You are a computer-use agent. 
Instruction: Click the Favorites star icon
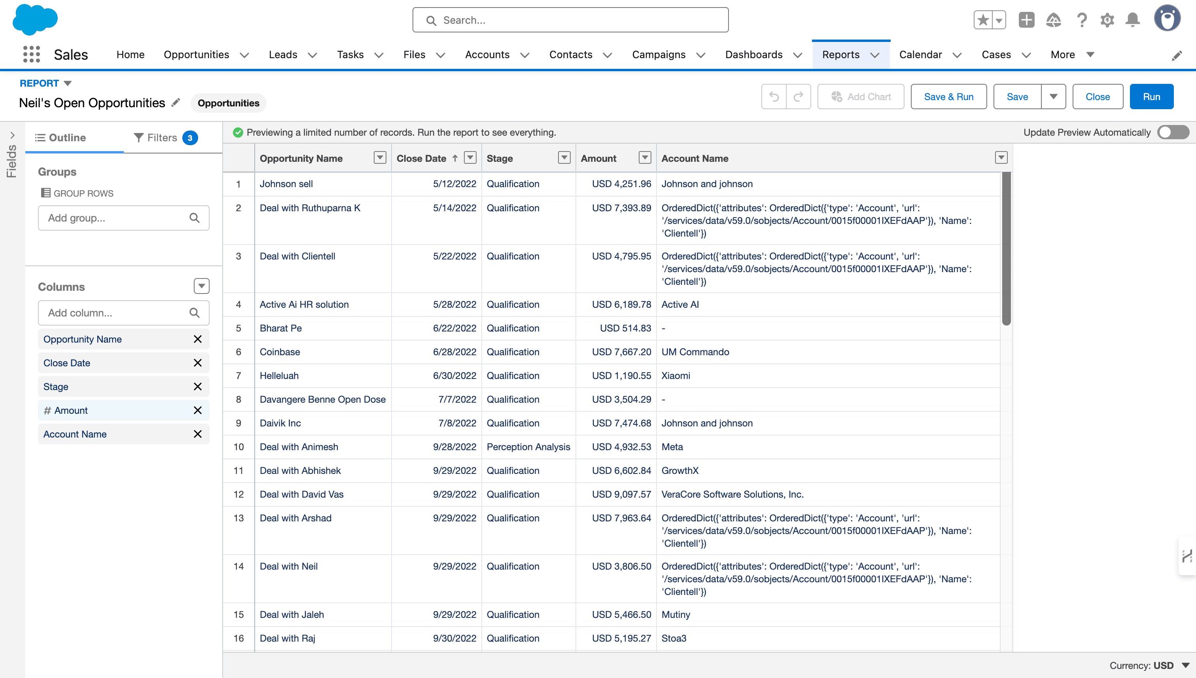pyautogui.click(x=983, y=20)
